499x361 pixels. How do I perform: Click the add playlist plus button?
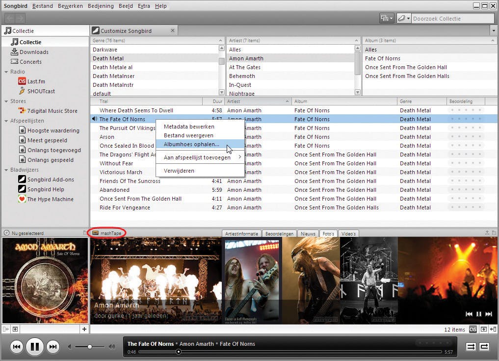point(84,329)
